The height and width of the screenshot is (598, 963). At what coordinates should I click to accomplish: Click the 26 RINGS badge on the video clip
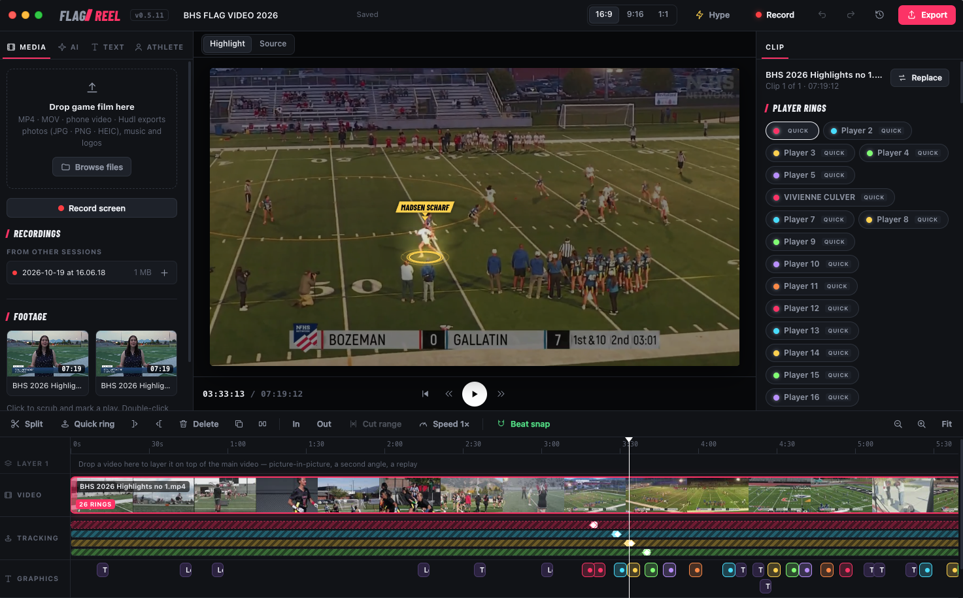(x=95, y=505)
